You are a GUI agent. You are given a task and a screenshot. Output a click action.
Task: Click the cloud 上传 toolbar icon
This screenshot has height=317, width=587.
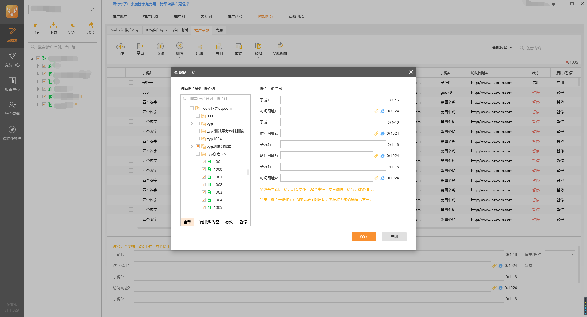(x=120, y=49)
